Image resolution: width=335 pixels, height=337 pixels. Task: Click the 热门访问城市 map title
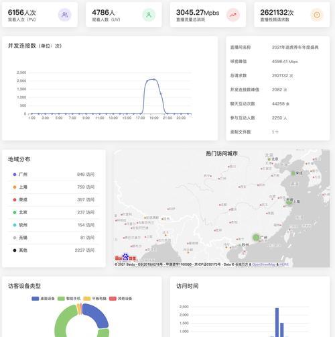pyautogui.click(x=222, y=154)
